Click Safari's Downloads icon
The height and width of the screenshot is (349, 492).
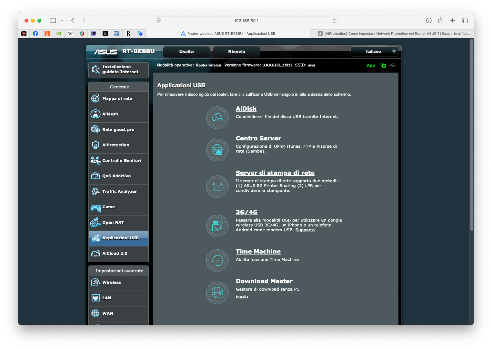[429, 21]
